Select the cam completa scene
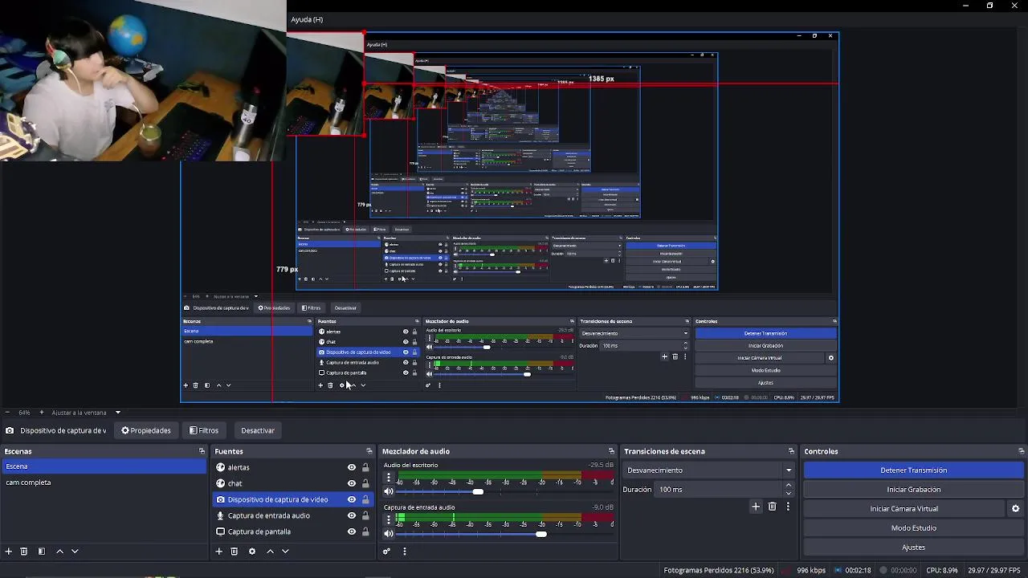The width and height of the screenshot is (1028, 578). click(104, 482)
